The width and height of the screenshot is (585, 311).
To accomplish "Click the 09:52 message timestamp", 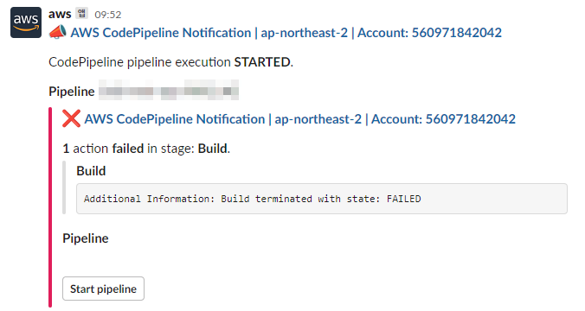I will (108, 15).
